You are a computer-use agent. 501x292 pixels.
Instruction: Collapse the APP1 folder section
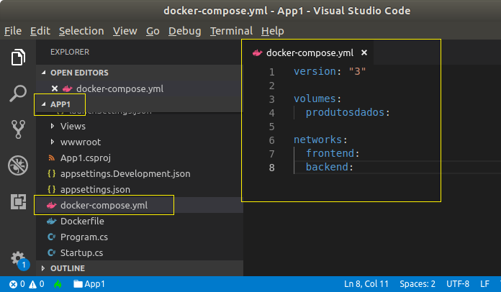[44, 104]
